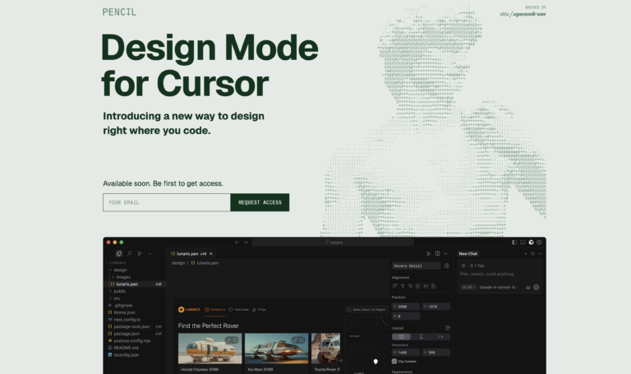
Task: Open the settings gear in title bar
Action: (x=539, y=242)
